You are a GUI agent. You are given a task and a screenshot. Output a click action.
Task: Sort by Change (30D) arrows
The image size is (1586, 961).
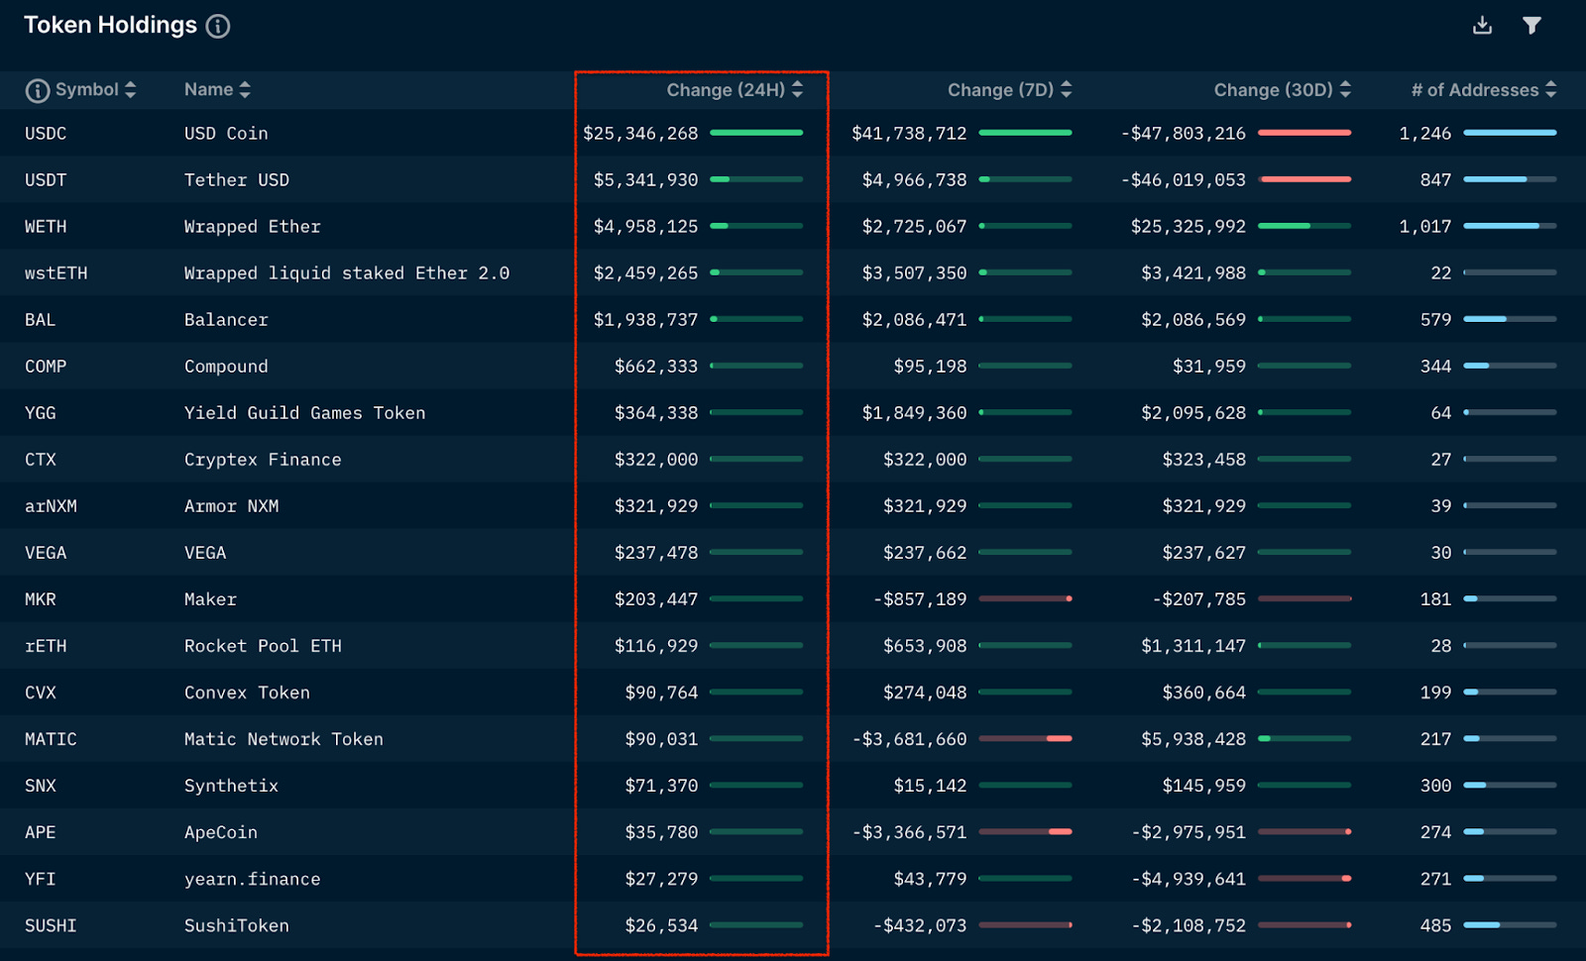point(1345,89)
